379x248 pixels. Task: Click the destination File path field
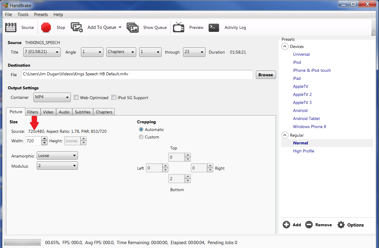click(137, 74)
